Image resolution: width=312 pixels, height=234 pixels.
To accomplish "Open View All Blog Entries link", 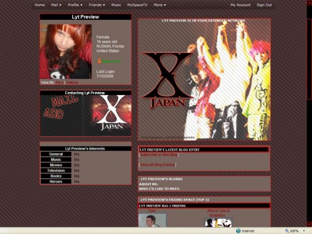I will tap(158, 165).
